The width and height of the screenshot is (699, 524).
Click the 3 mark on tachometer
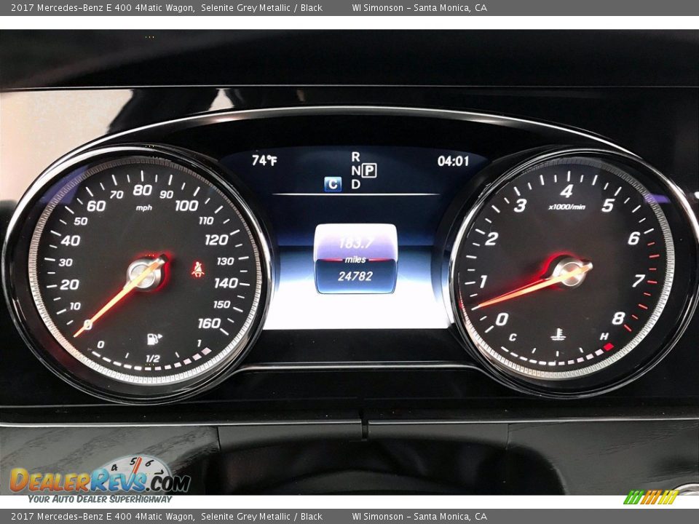(x=520, y=205)
